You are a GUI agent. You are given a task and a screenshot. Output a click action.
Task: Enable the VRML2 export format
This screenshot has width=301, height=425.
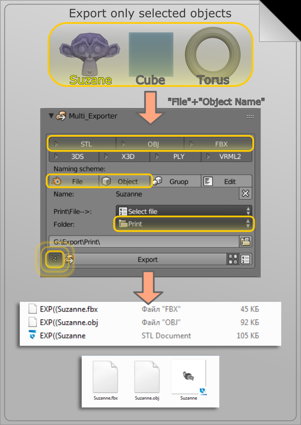(226, 157)
